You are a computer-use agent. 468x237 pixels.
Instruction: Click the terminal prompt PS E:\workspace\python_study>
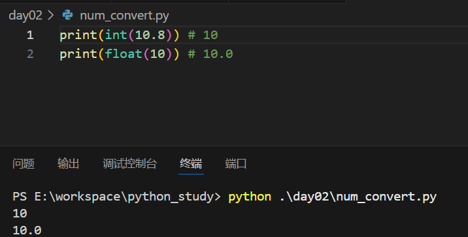pos(116,197)
